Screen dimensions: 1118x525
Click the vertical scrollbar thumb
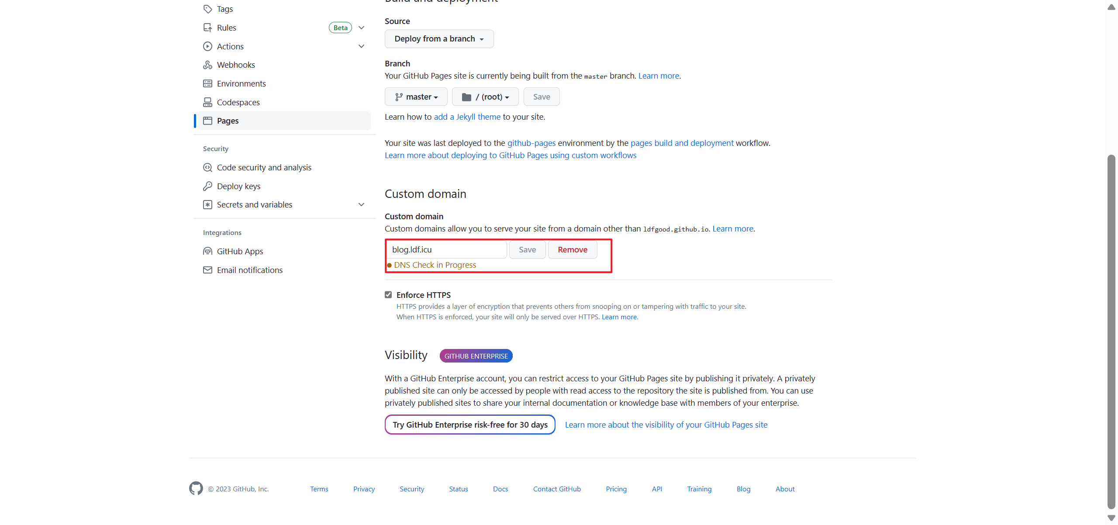[x=1111, y=332]
